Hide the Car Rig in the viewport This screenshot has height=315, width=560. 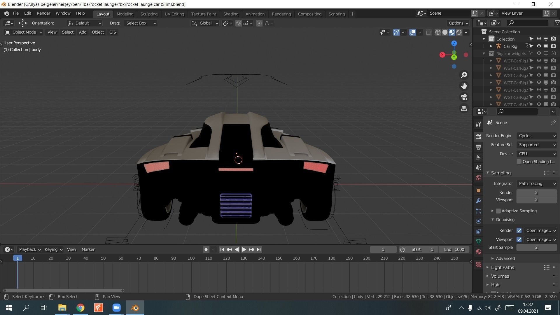pyautogui.click(x=539, y=46)
